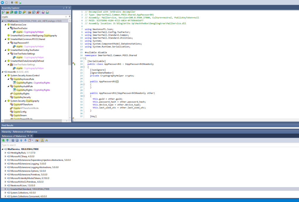Click the first Assembly Explorer open-assembly icon
Image resolution: width=299 pixels, height=202 pixels.
click(3, 12)
